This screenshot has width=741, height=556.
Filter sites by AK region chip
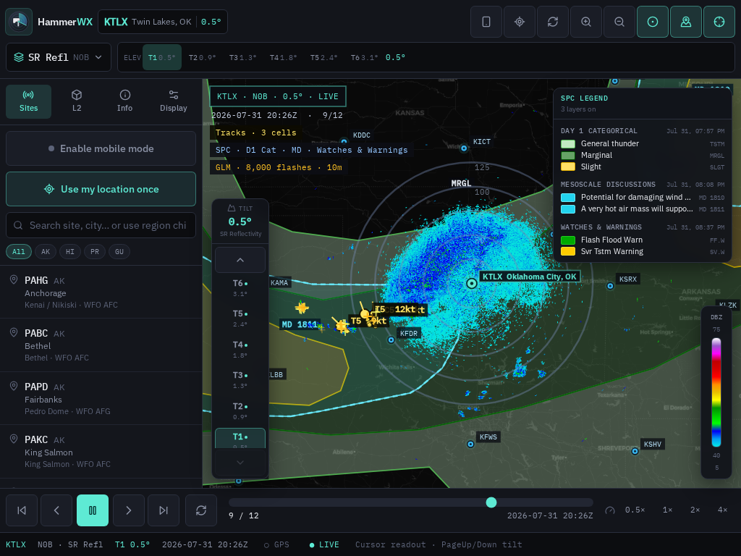pyautogui.click(x=46, y=251)
